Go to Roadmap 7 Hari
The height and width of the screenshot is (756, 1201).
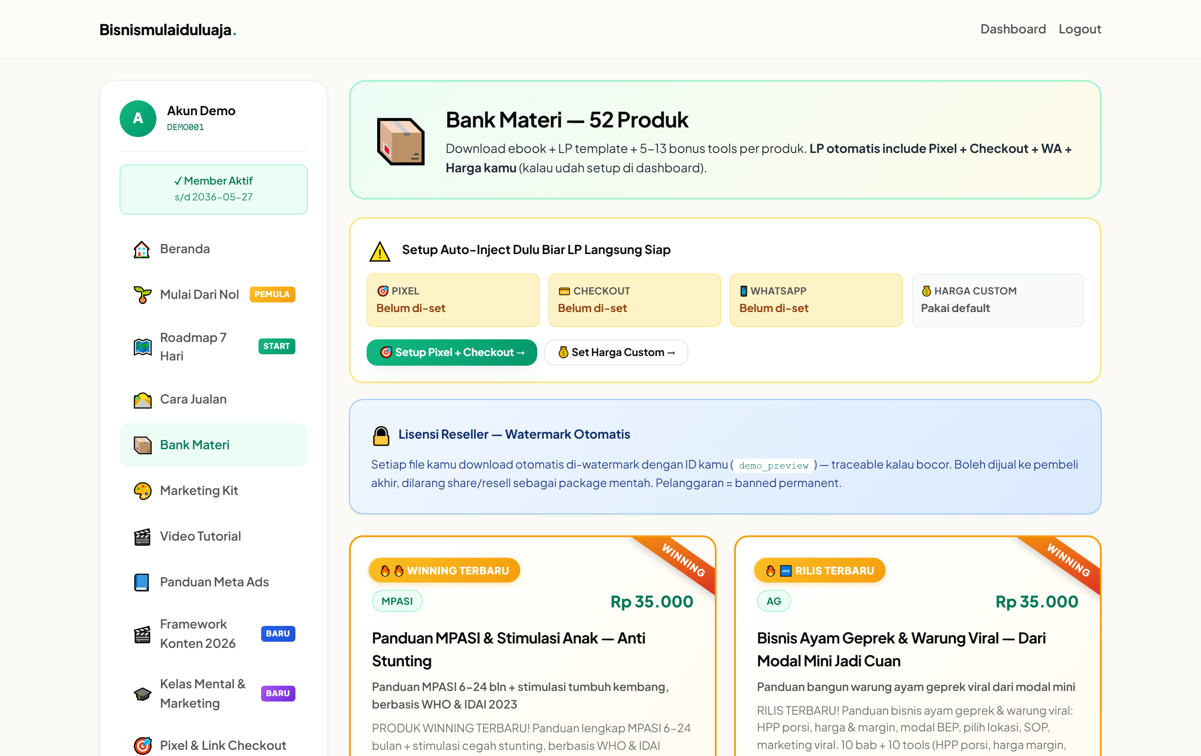tap(214, 347)
